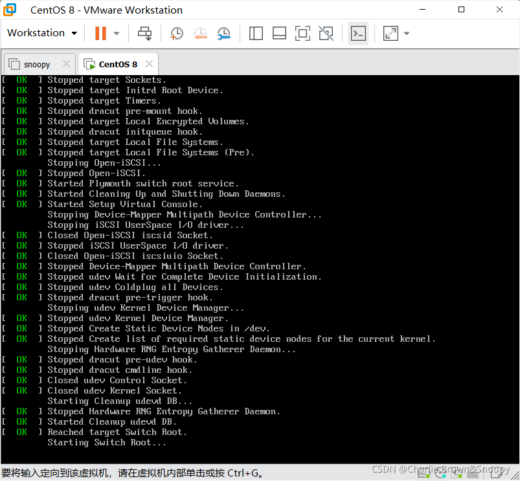
Task: Click the 'Starting Switch Root...' console line
Action: coord(106,443)
